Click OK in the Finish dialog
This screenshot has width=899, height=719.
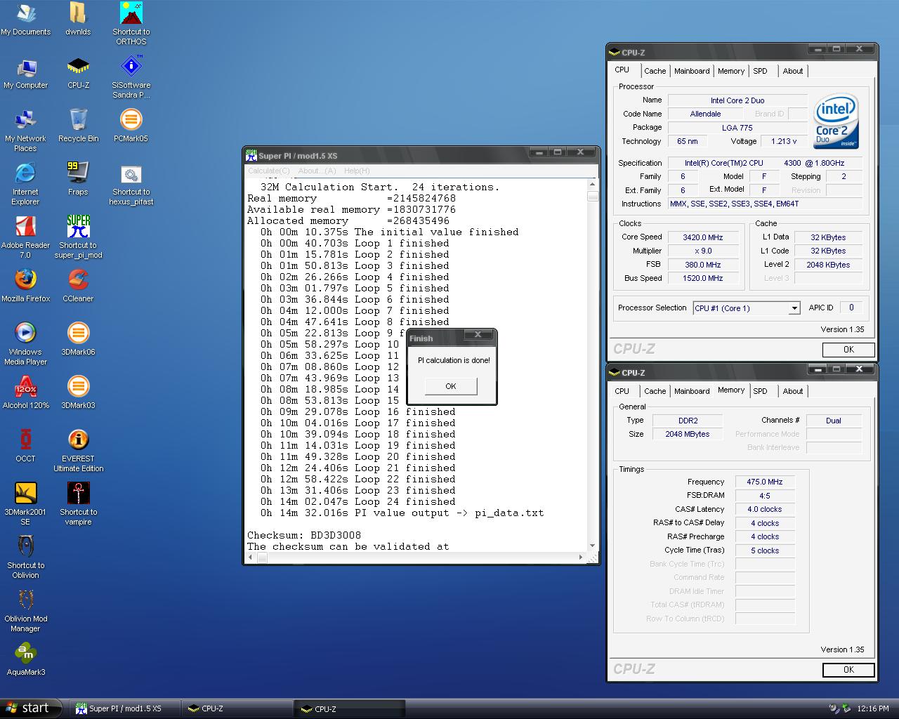pos(451,386)
